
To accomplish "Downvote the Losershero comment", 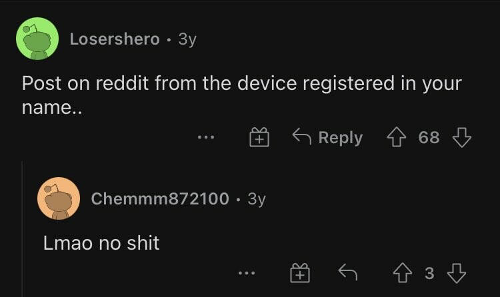I will [462, 137].
